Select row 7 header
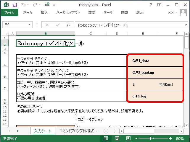The image size is (190, 142). click(5, 84)
